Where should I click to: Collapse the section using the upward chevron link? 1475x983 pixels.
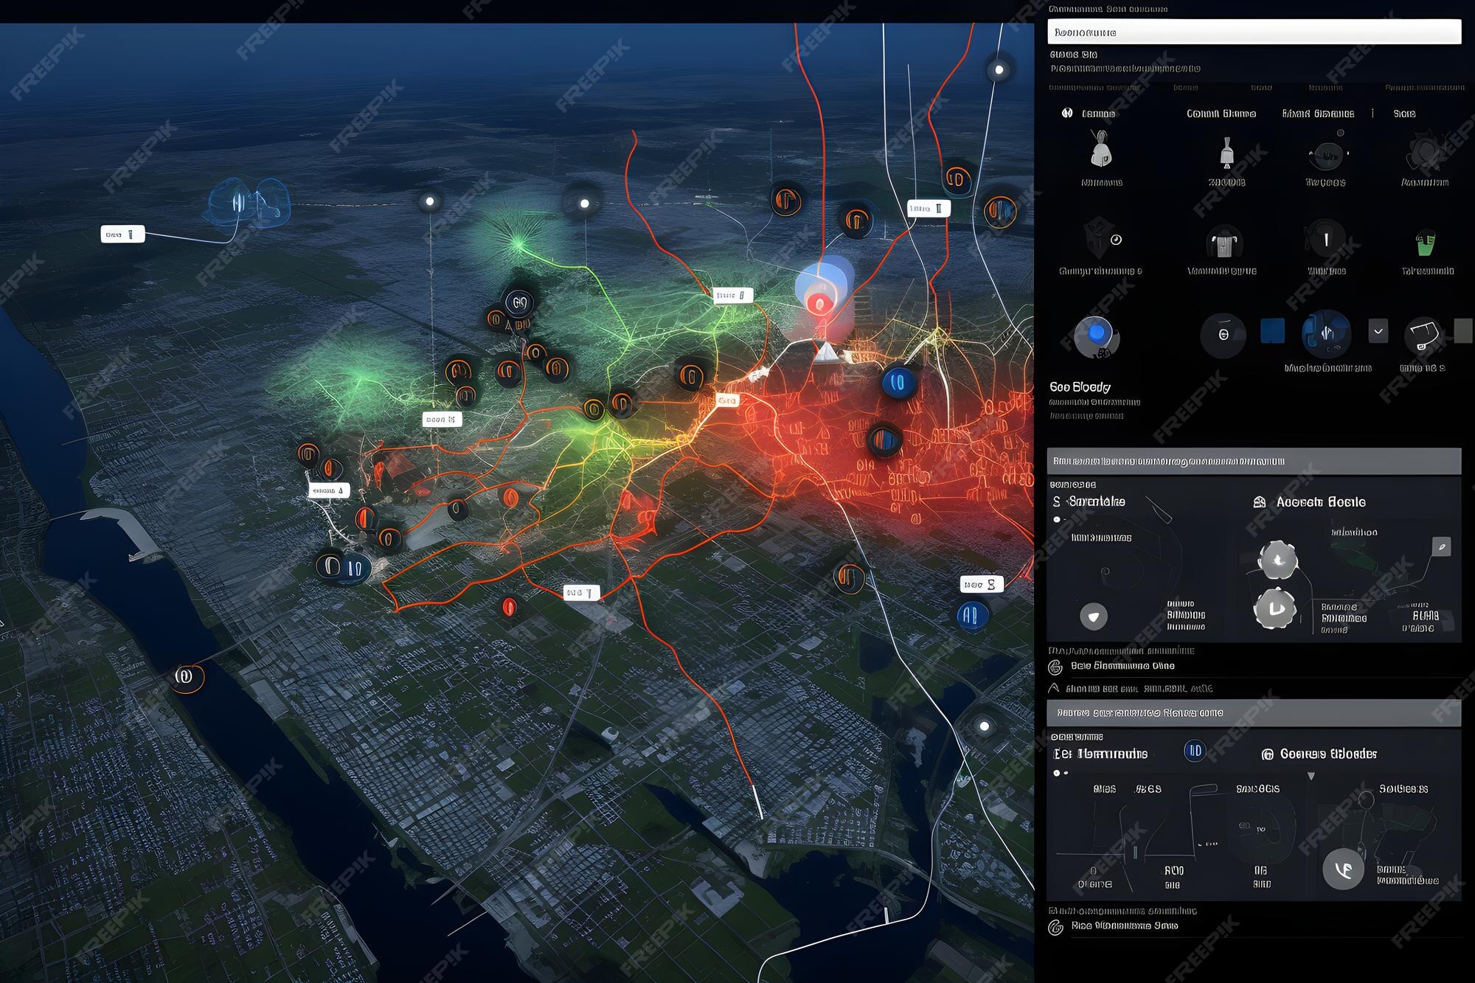point(1055,688)
